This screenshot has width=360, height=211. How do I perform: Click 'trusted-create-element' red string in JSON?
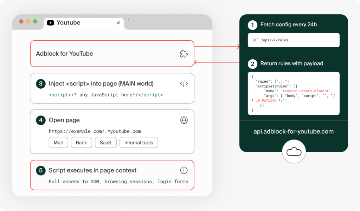[x=306, y=91]
